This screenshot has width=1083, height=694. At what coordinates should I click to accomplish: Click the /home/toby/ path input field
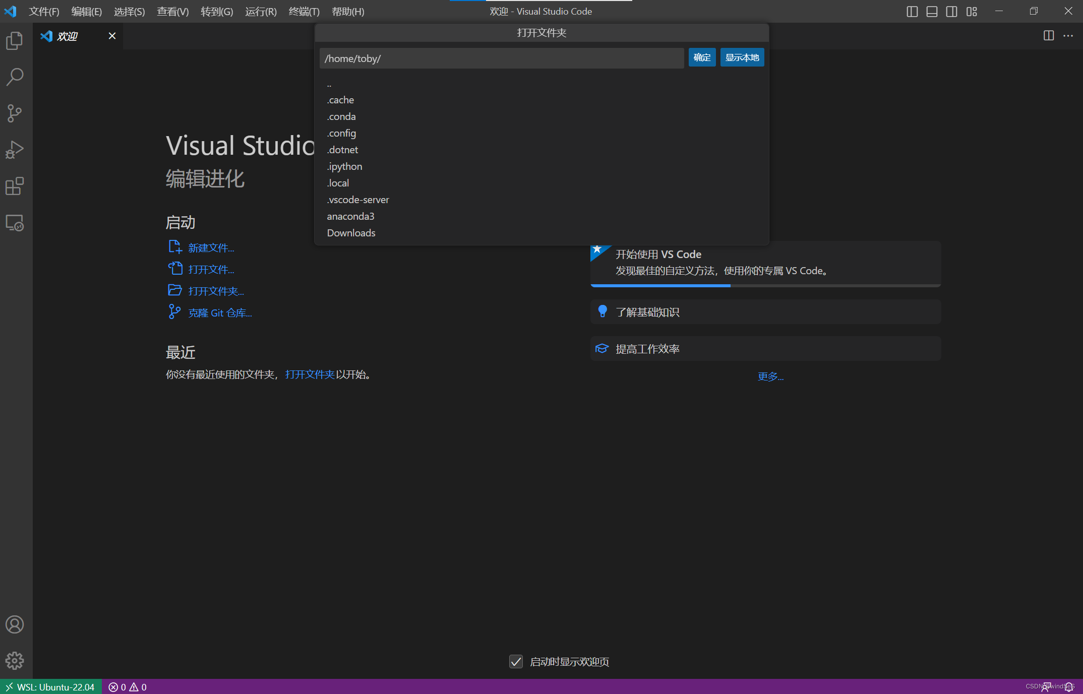tap(502, 58)
